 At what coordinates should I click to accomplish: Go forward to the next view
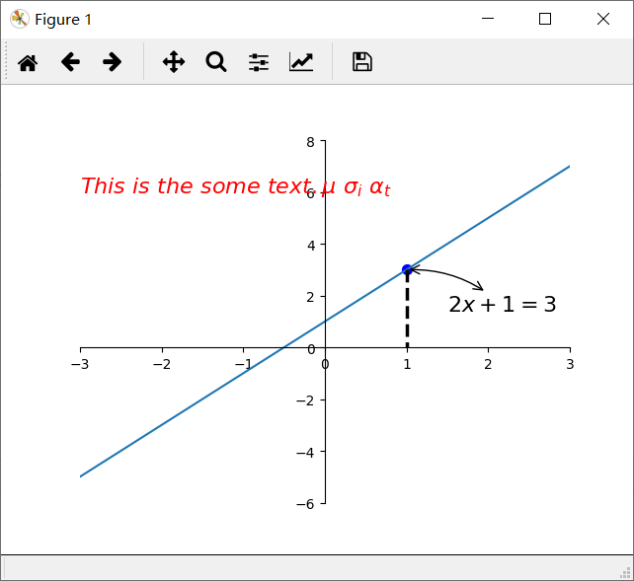point(112,62)
